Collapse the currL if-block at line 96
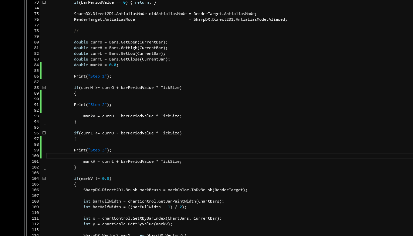 (44, 133)
